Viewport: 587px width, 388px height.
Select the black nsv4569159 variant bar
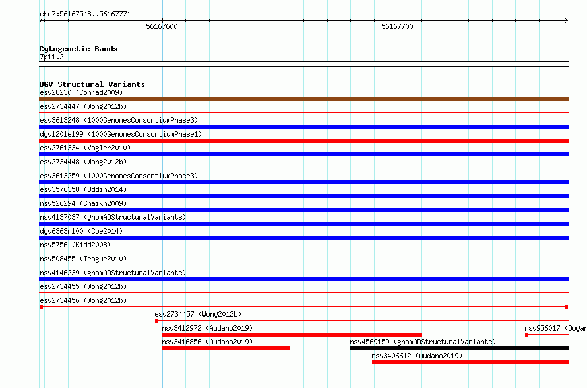(459, 348)
